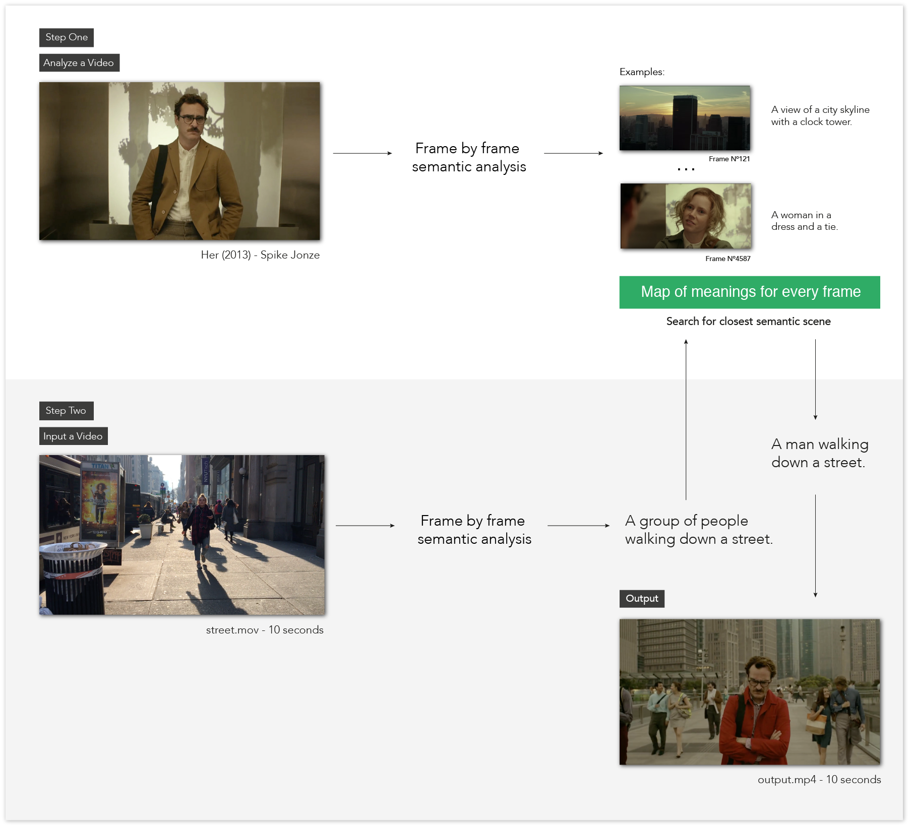910x827 pixels.
Task: Click A man walking down a street text
Action: (820, 453)
